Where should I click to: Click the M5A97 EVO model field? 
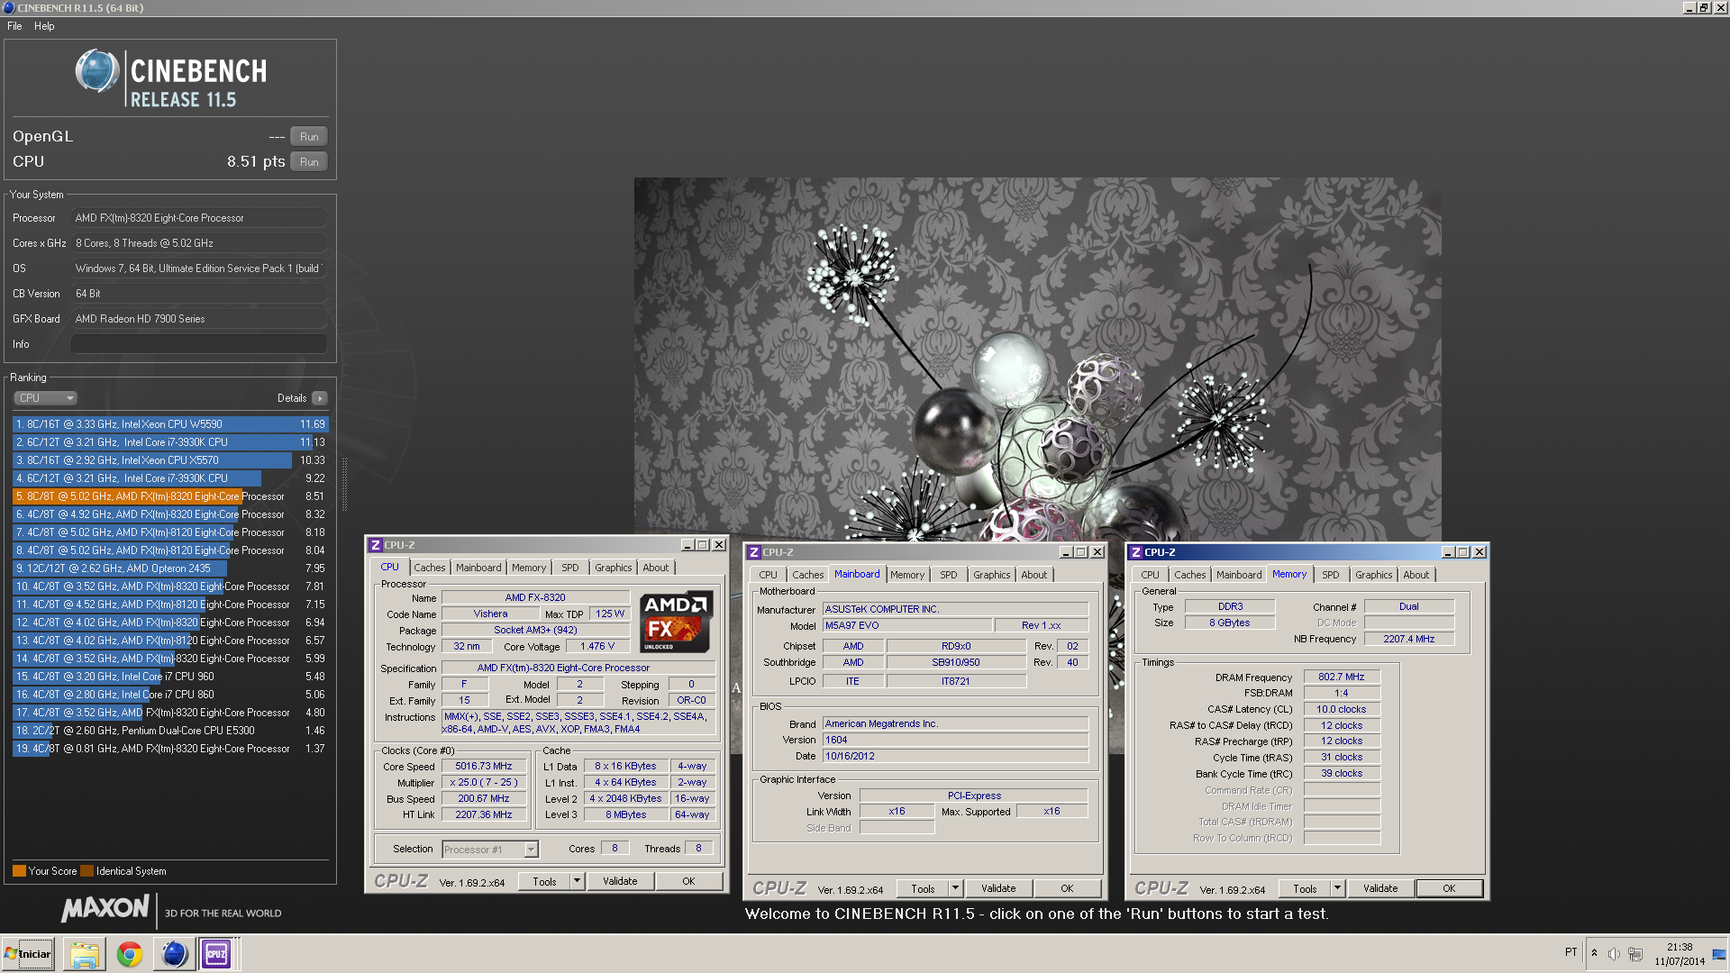[906, 625]
